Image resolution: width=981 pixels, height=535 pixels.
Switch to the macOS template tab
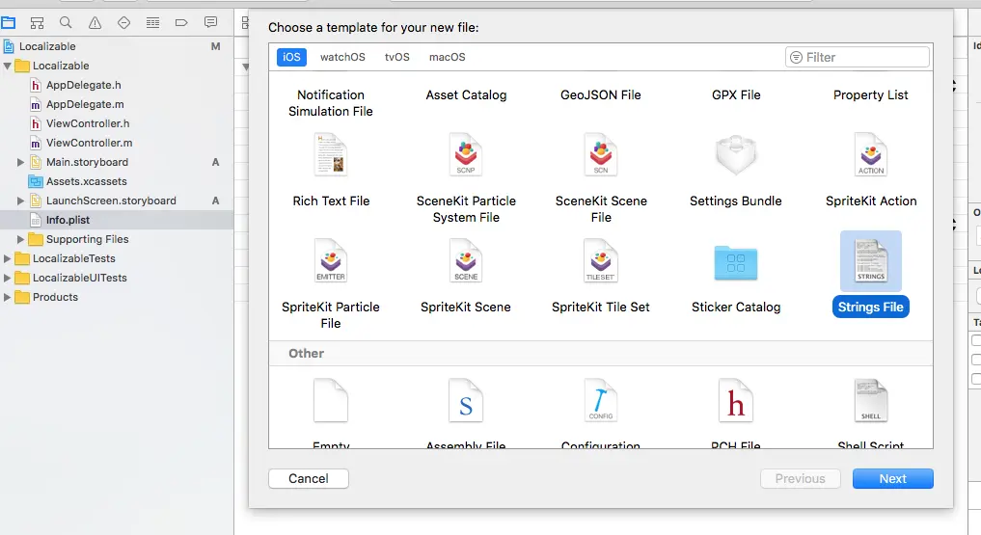point(447,57)
